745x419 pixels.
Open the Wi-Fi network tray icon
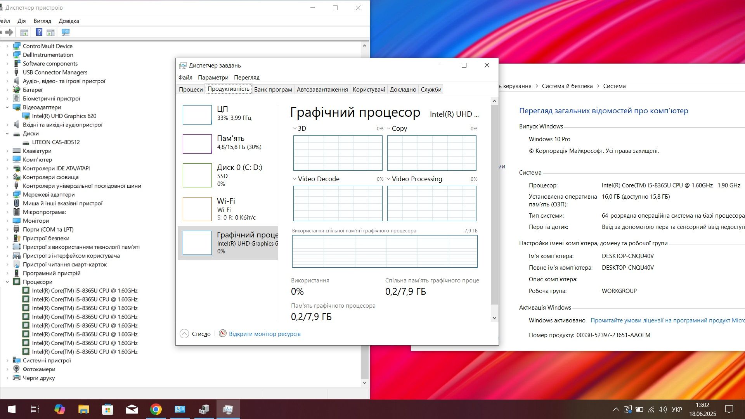tap(651, 409)
